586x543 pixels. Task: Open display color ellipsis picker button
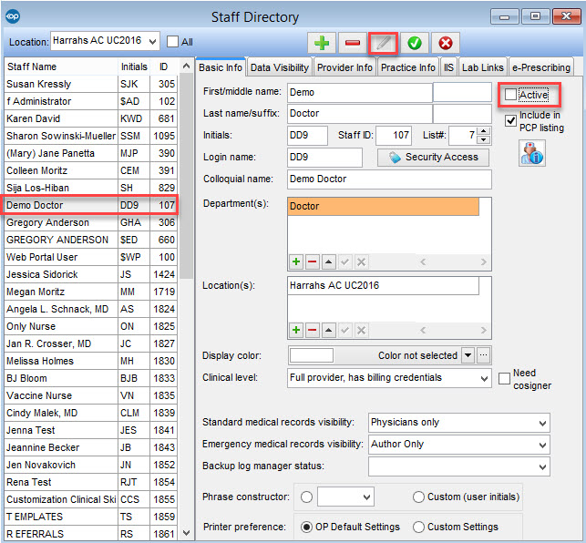click(483, 355)
